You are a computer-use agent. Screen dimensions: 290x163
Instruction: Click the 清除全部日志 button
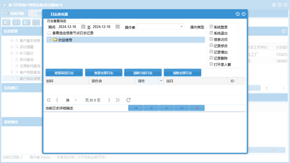click(182, 73)
